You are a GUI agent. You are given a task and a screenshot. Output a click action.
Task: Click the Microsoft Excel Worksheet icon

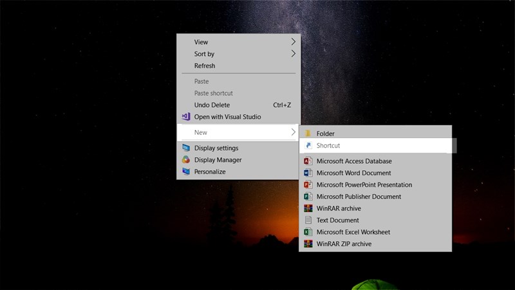pos(308,232)
